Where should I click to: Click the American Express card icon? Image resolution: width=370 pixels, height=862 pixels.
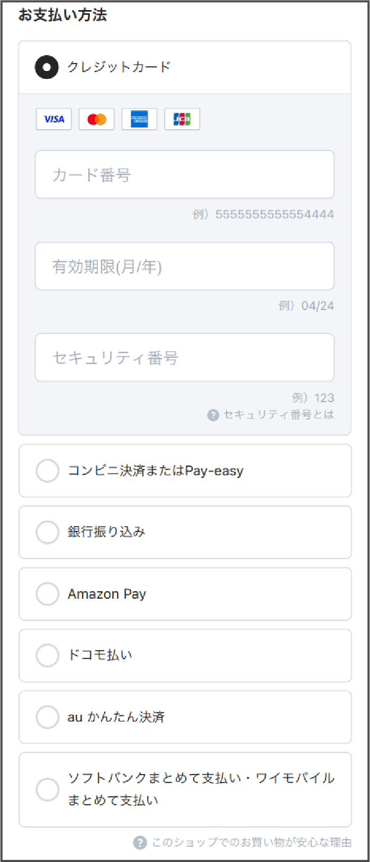(x=140, y=119)
